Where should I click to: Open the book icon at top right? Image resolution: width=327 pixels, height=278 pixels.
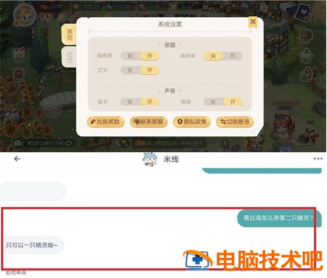(304, 13)
